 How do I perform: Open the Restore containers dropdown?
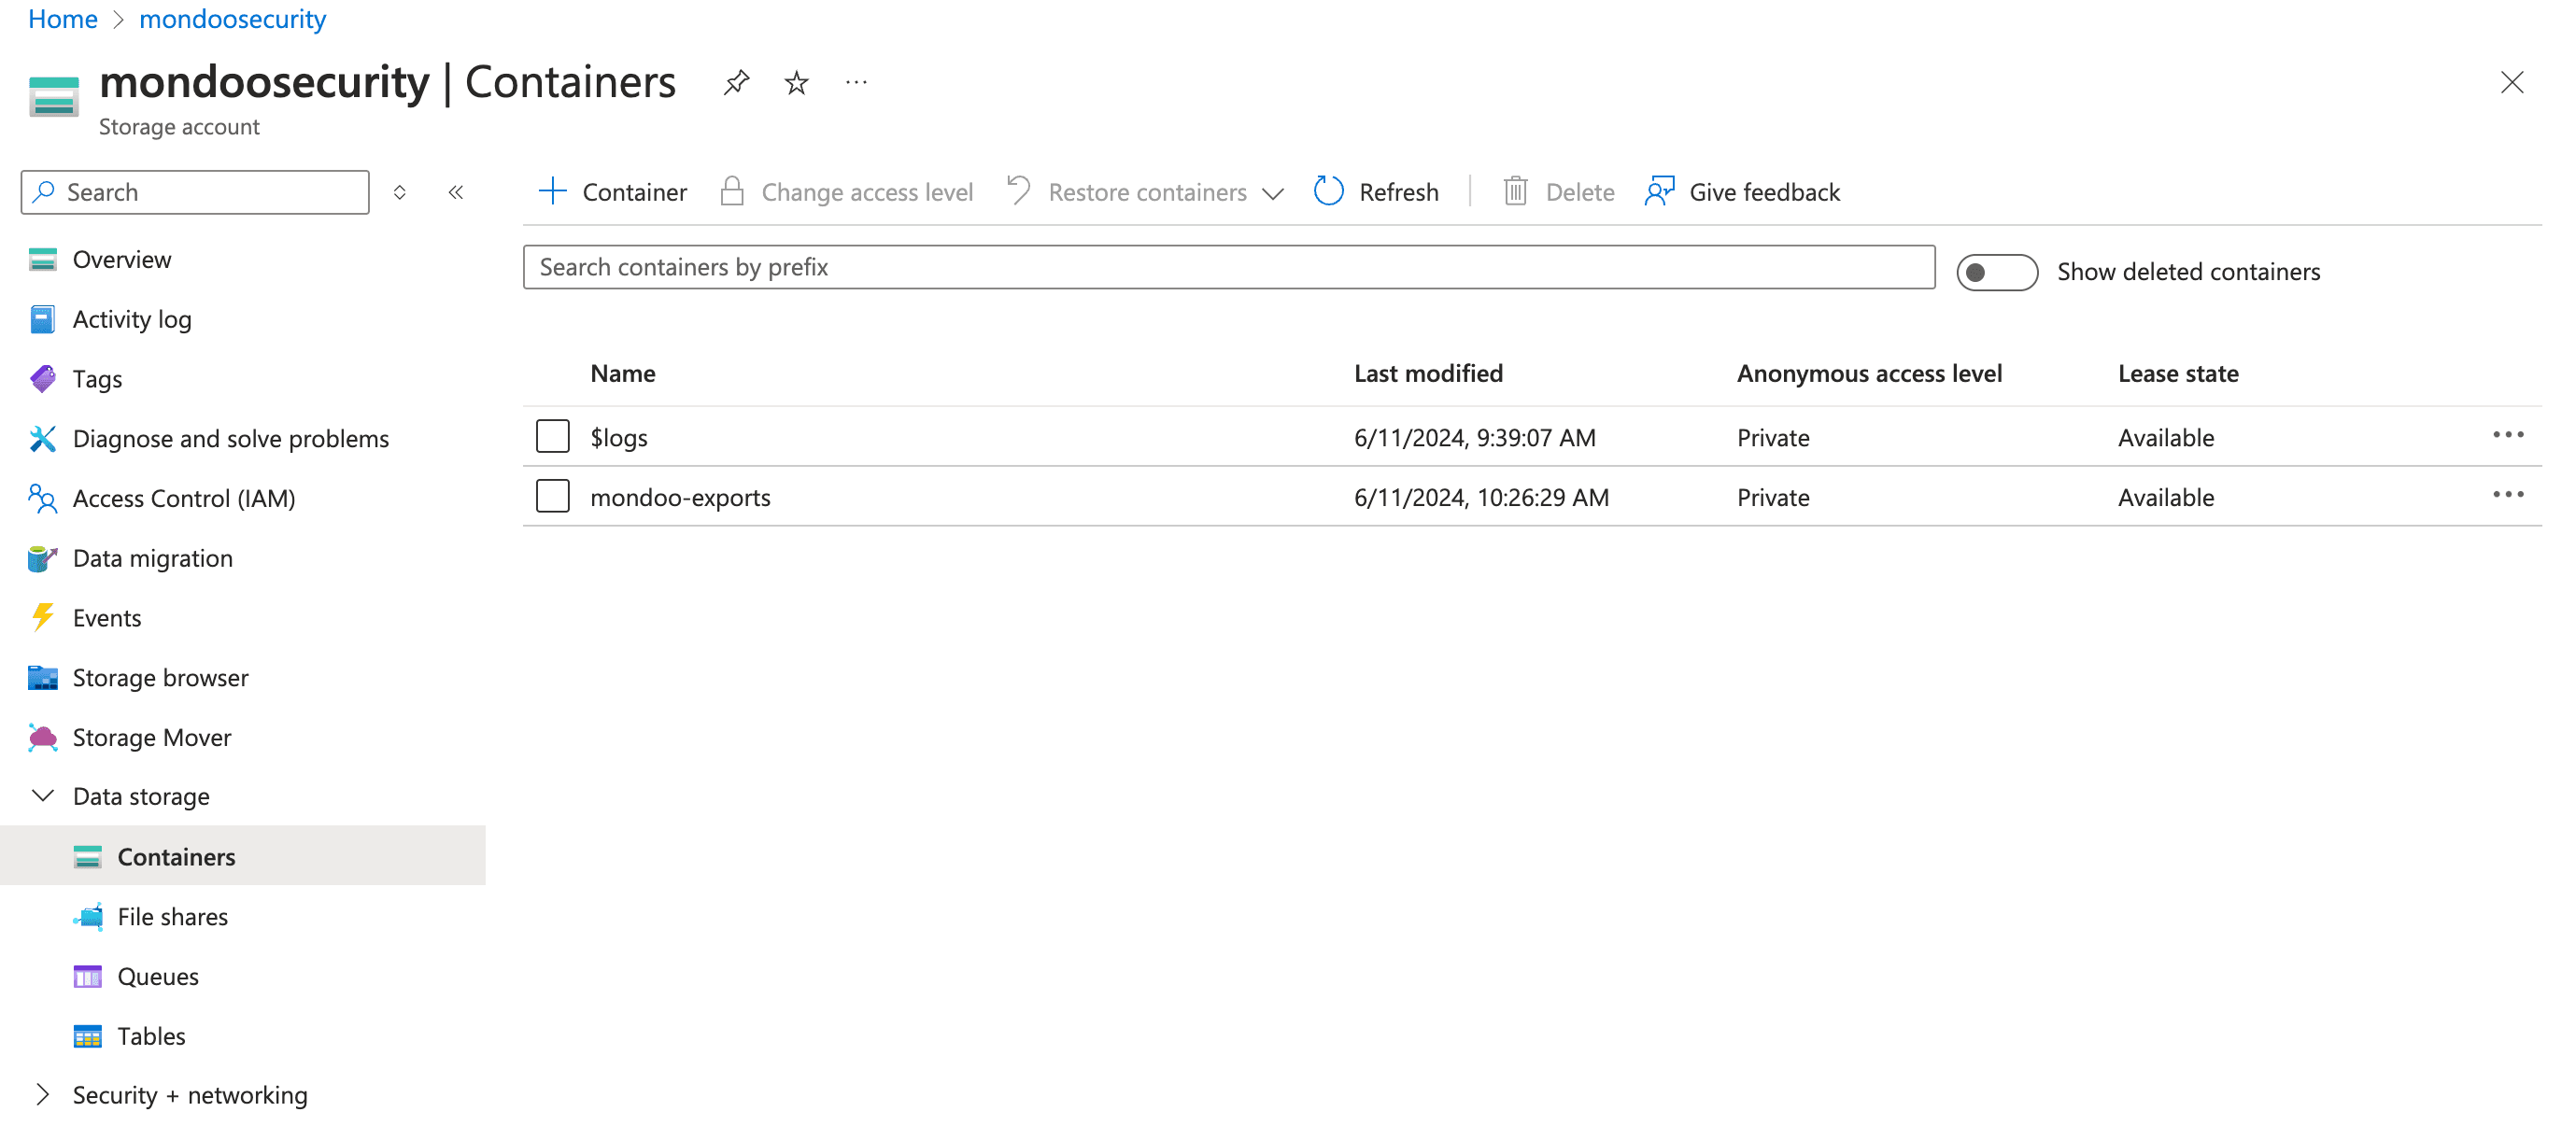click(1272, 192)
